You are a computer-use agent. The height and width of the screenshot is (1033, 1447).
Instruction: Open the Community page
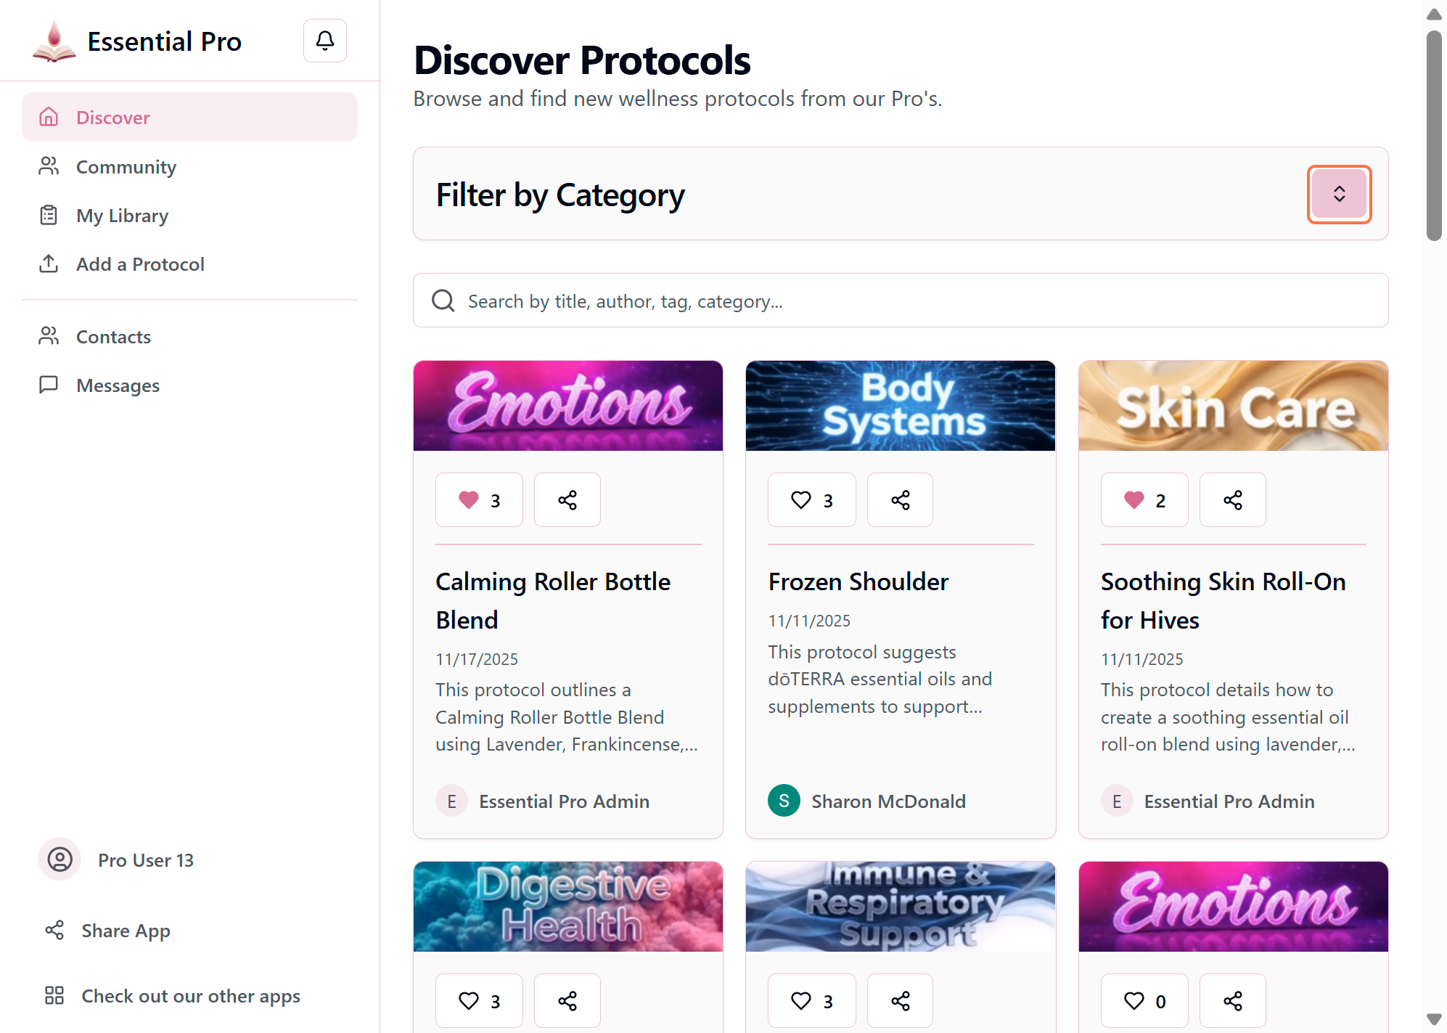click(x=126, y=167)
